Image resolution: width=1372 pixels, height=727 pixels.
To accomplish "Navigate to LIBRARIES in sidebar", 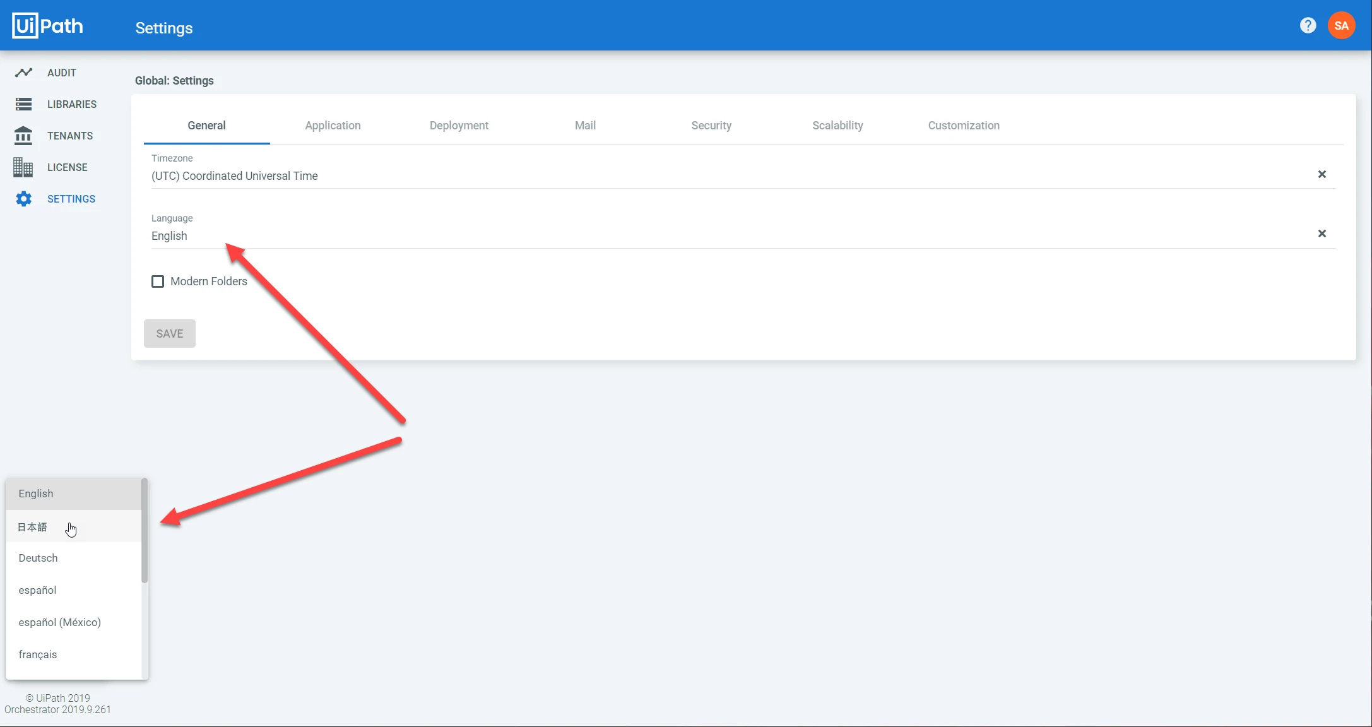I will (x=72, y=104).
